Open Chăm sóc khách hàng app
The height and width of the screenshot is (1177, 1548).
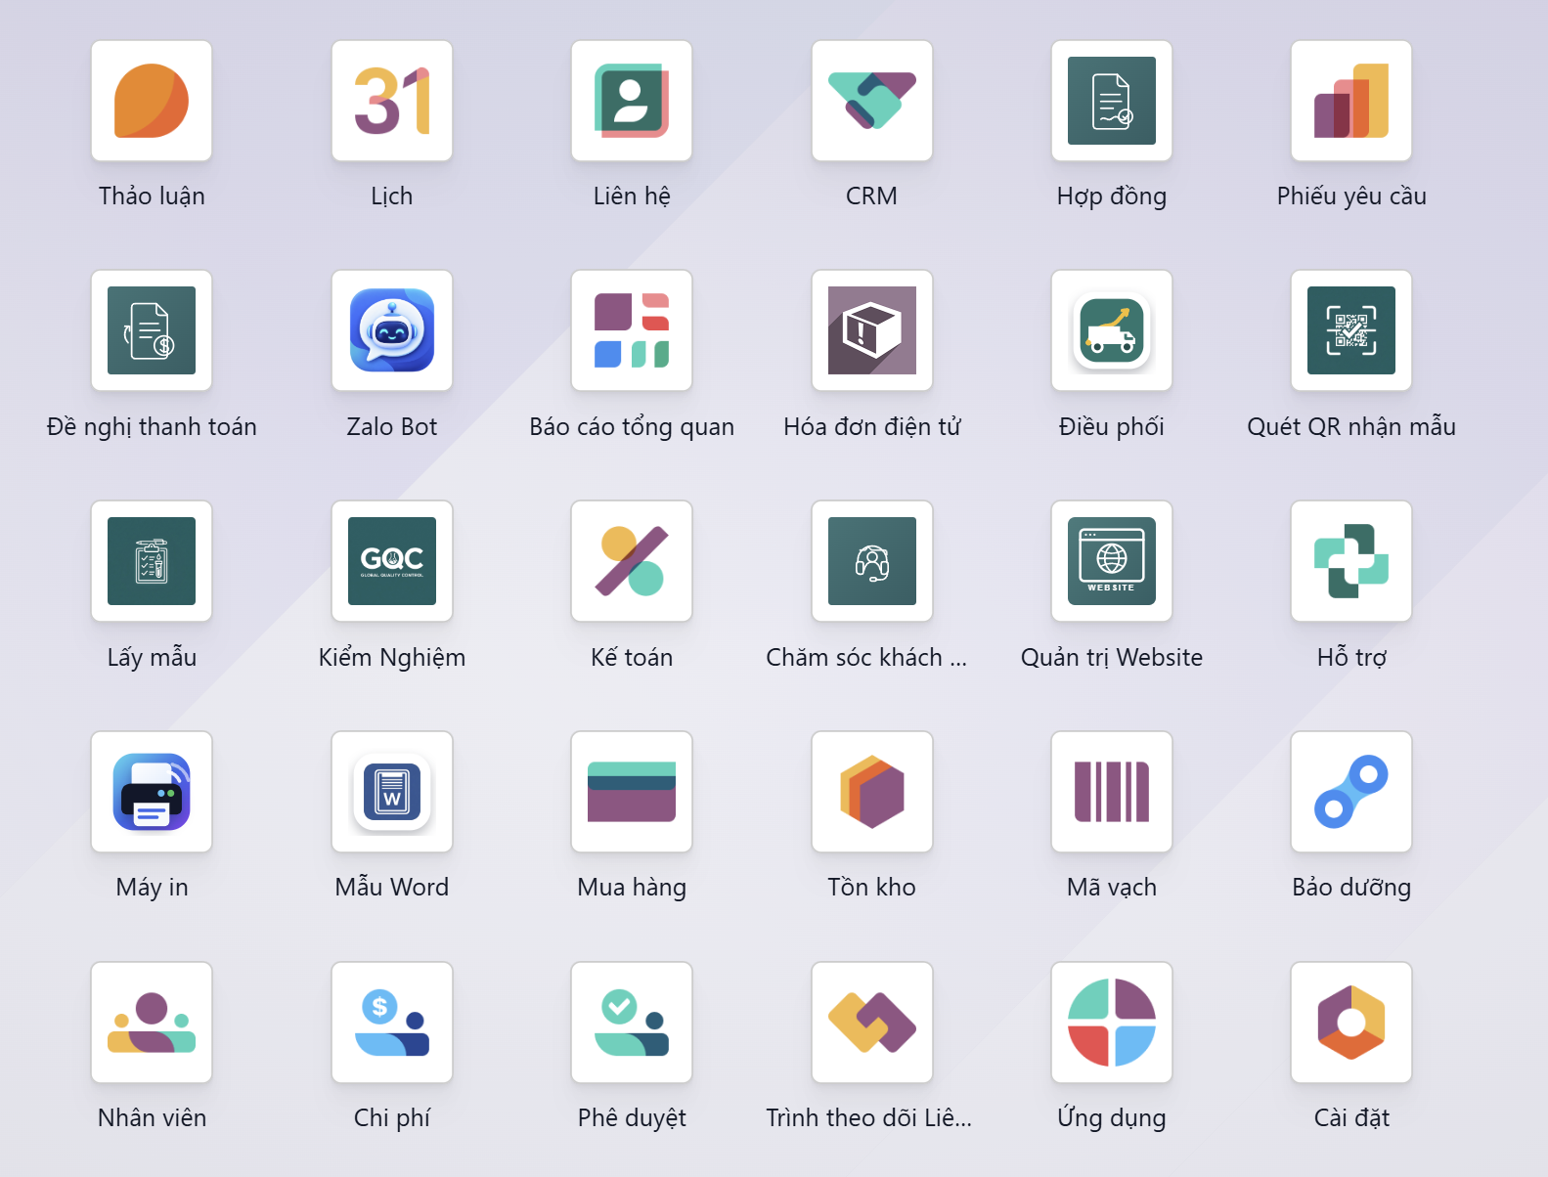point(872,561)
